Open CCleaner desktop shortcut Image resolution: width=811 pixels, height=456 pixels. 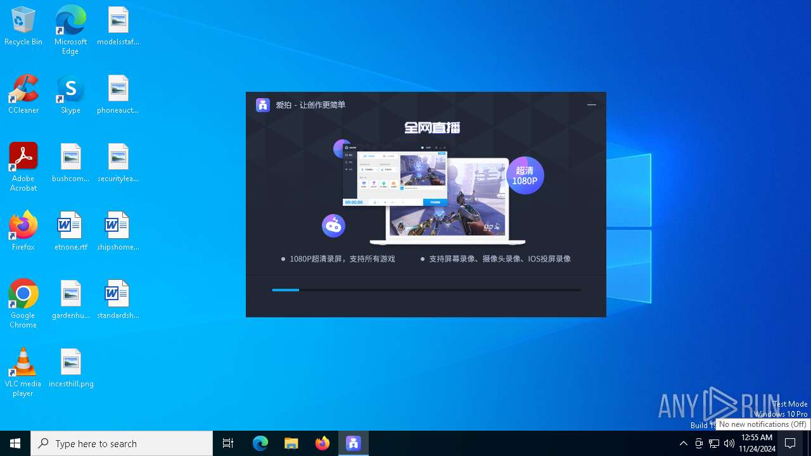23,94
